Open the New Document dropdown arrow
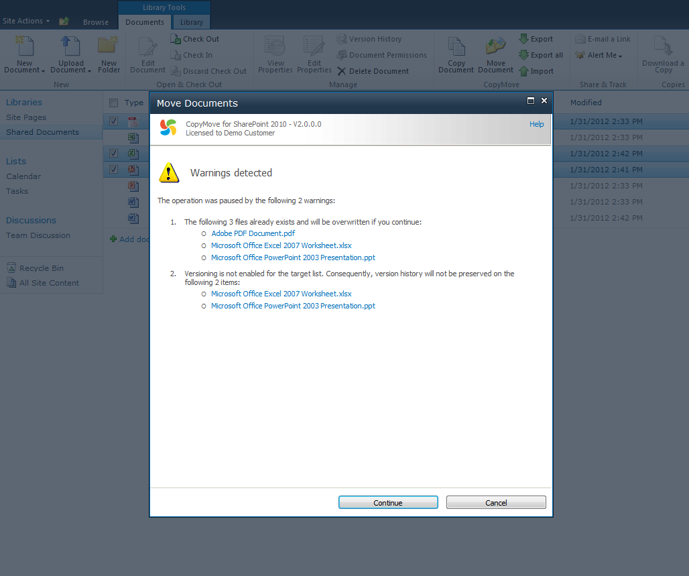The image size is (689, 576). (x=43, y=71)
